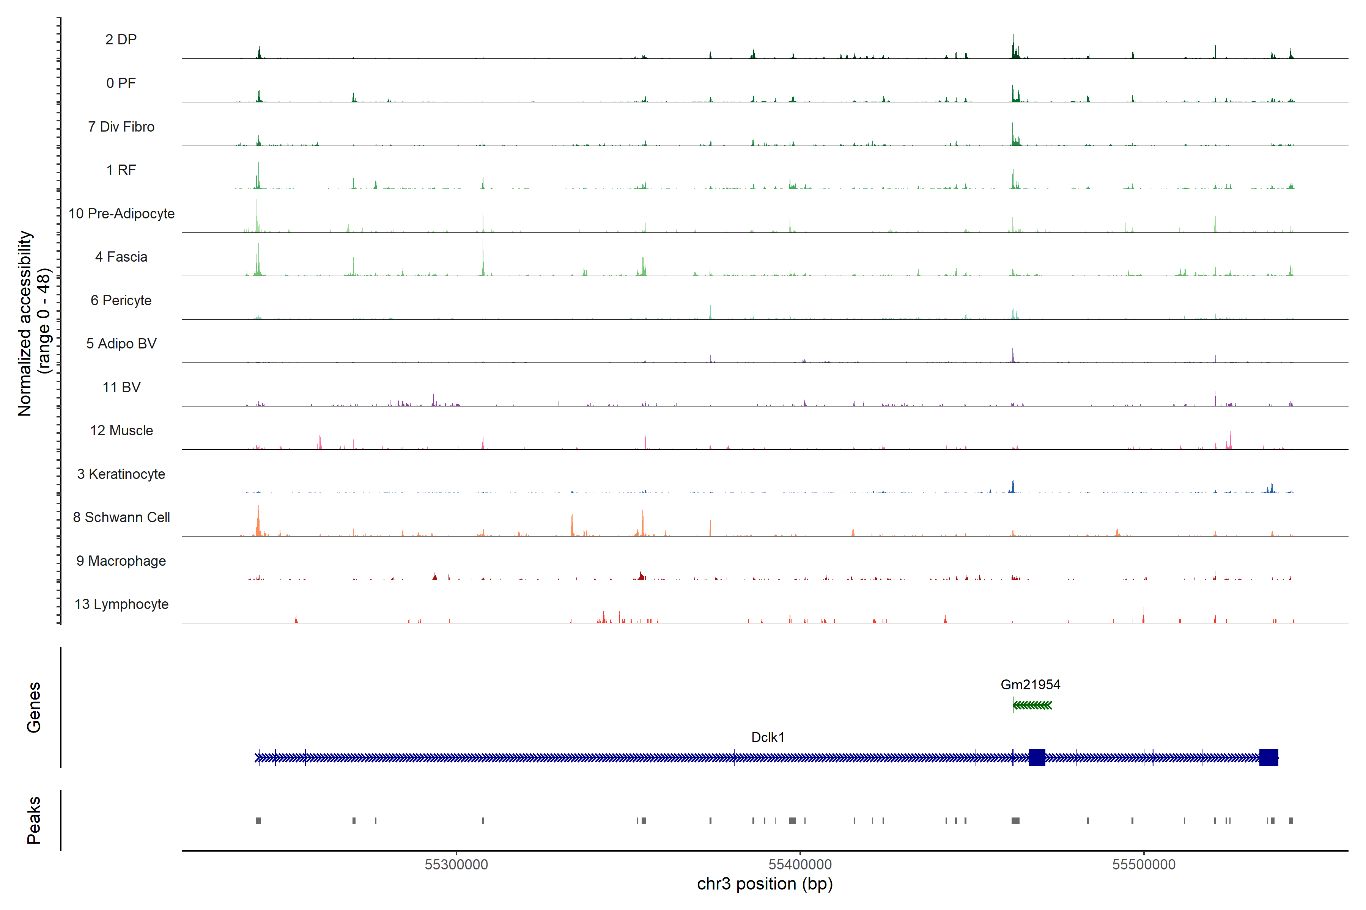This screenshot has height=910, width=1366.
Task: Click the green Gm21954 gene arrow
Action: [1032, 705]
